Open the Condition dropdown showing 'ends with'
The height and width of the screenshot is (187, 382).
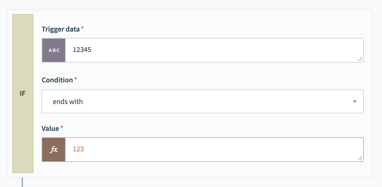click(202, 101)
